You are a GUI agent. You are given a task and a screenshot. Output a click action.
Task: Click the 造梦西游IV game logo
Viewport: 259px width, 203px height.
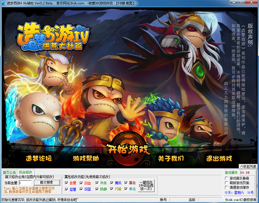pyautogui.click(x=53, y=37)
